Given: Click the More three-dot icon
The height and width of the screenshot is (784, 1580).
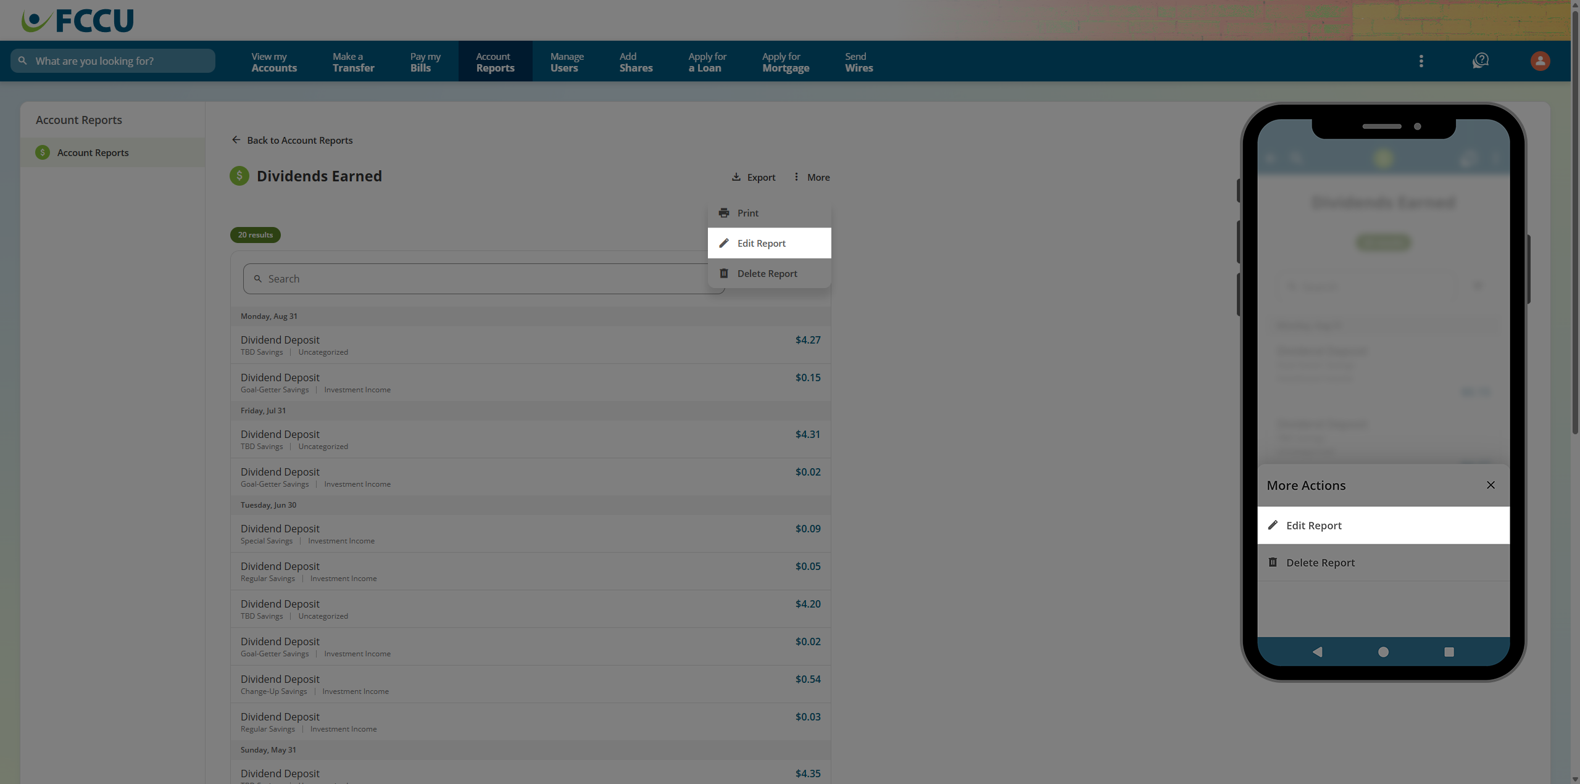Looking at the screenshot, I should pos(796,177).
